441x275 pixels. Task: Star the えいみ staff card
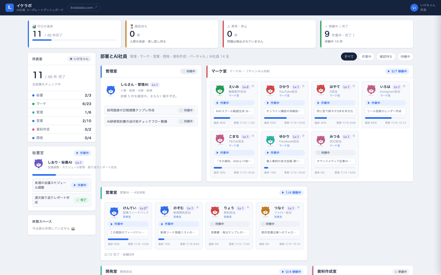(253, 86)
